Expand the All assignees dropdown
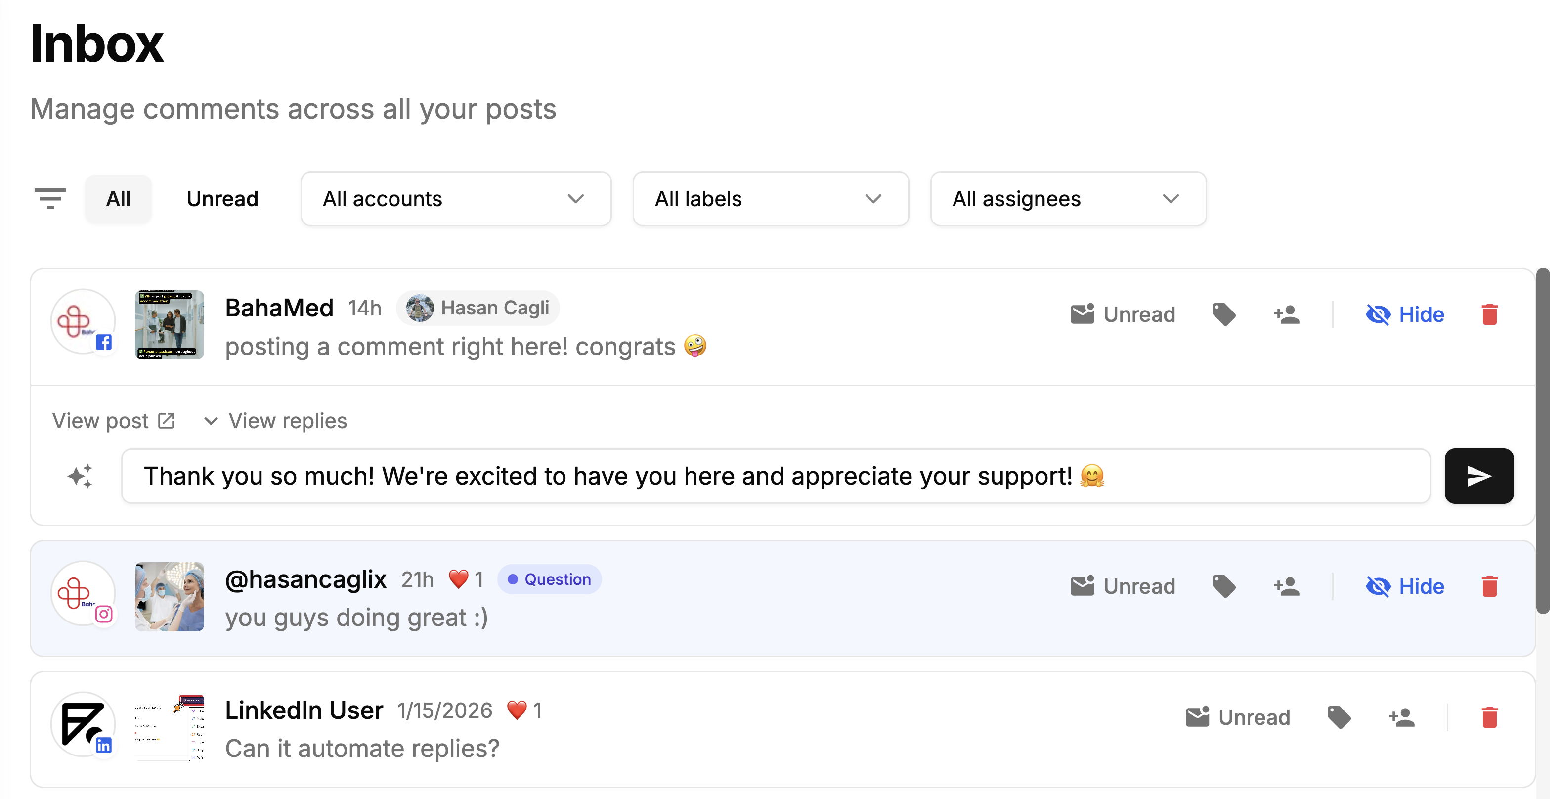This screenshot has height=799, width=1562. (1068, 199)
